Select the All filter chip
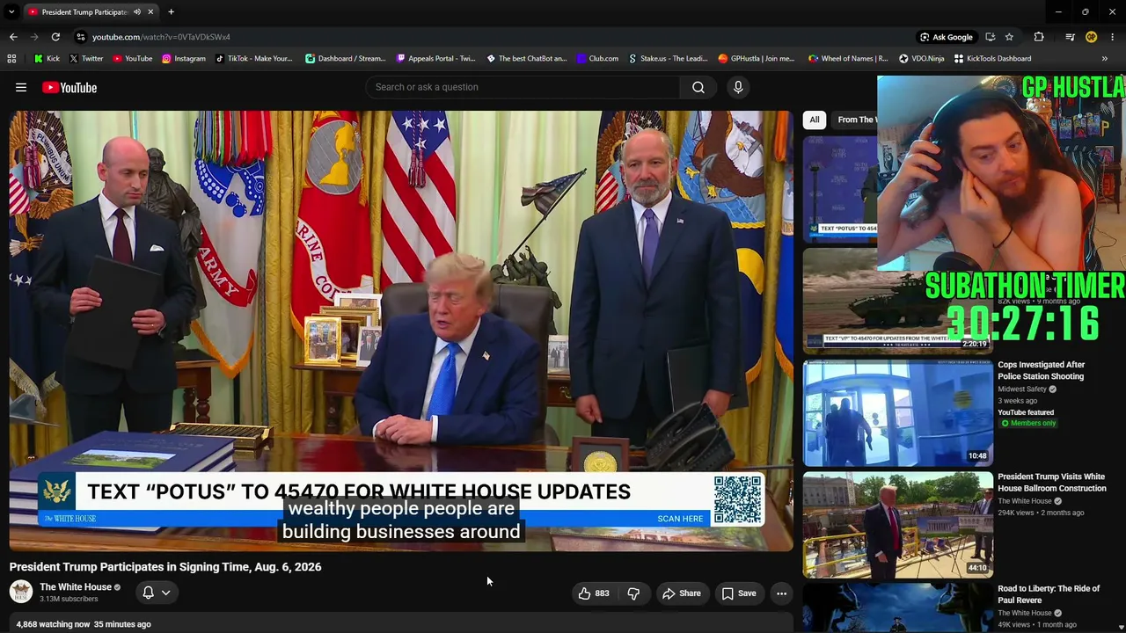Image resolution: width=1126 pixels, height=633 pixels. [x=815, y=120]
